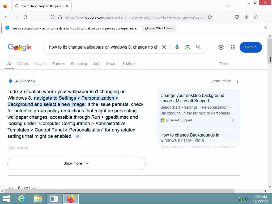272x204 pixels.
Task: Open Google quick settings gear
Action: [x=221, y=47]
